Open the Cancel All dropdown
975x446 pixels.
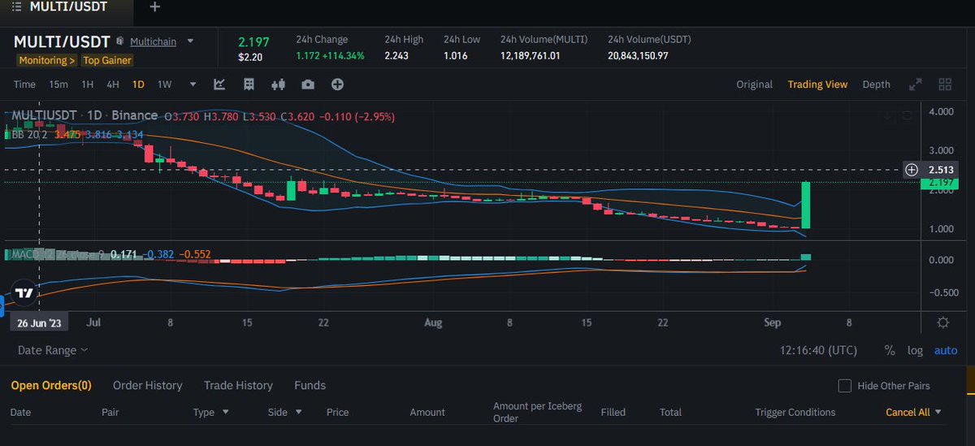click(x=914, y=412)
